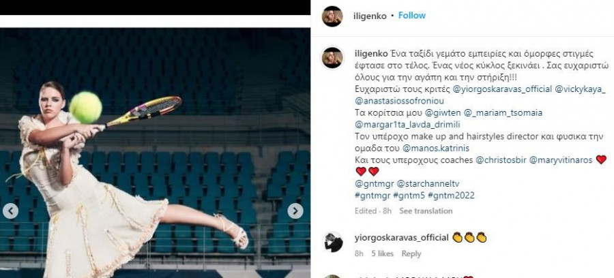The height and width of the screenshot is (278, 614).
Task: Open iligenko avatar beside the caption
Action: pos(332,58)
